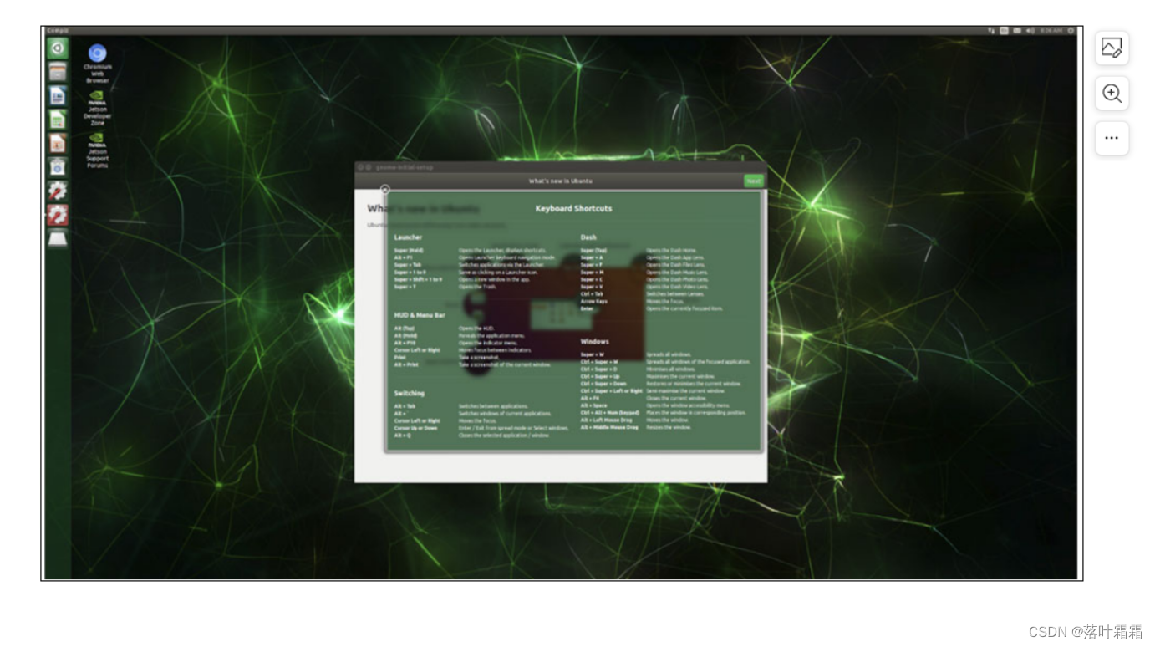Click the magnifier zoom-in icon beside the screenshot

click(x=1112, y=94)
